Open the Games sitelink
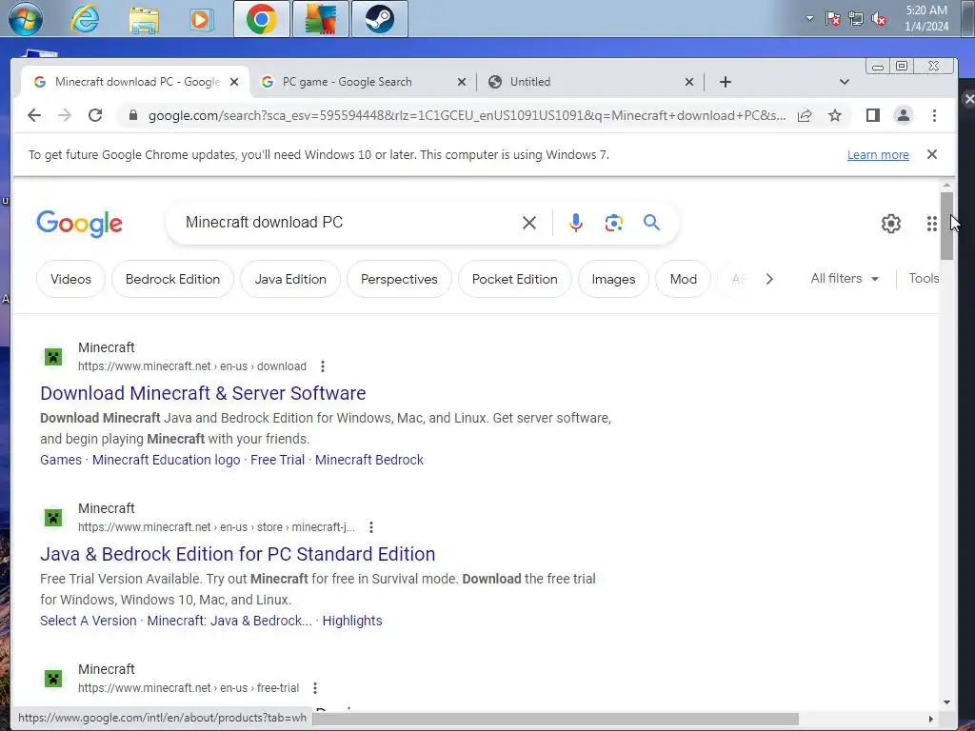This screenshot has width=975, height=731. (x=61, y=460)
